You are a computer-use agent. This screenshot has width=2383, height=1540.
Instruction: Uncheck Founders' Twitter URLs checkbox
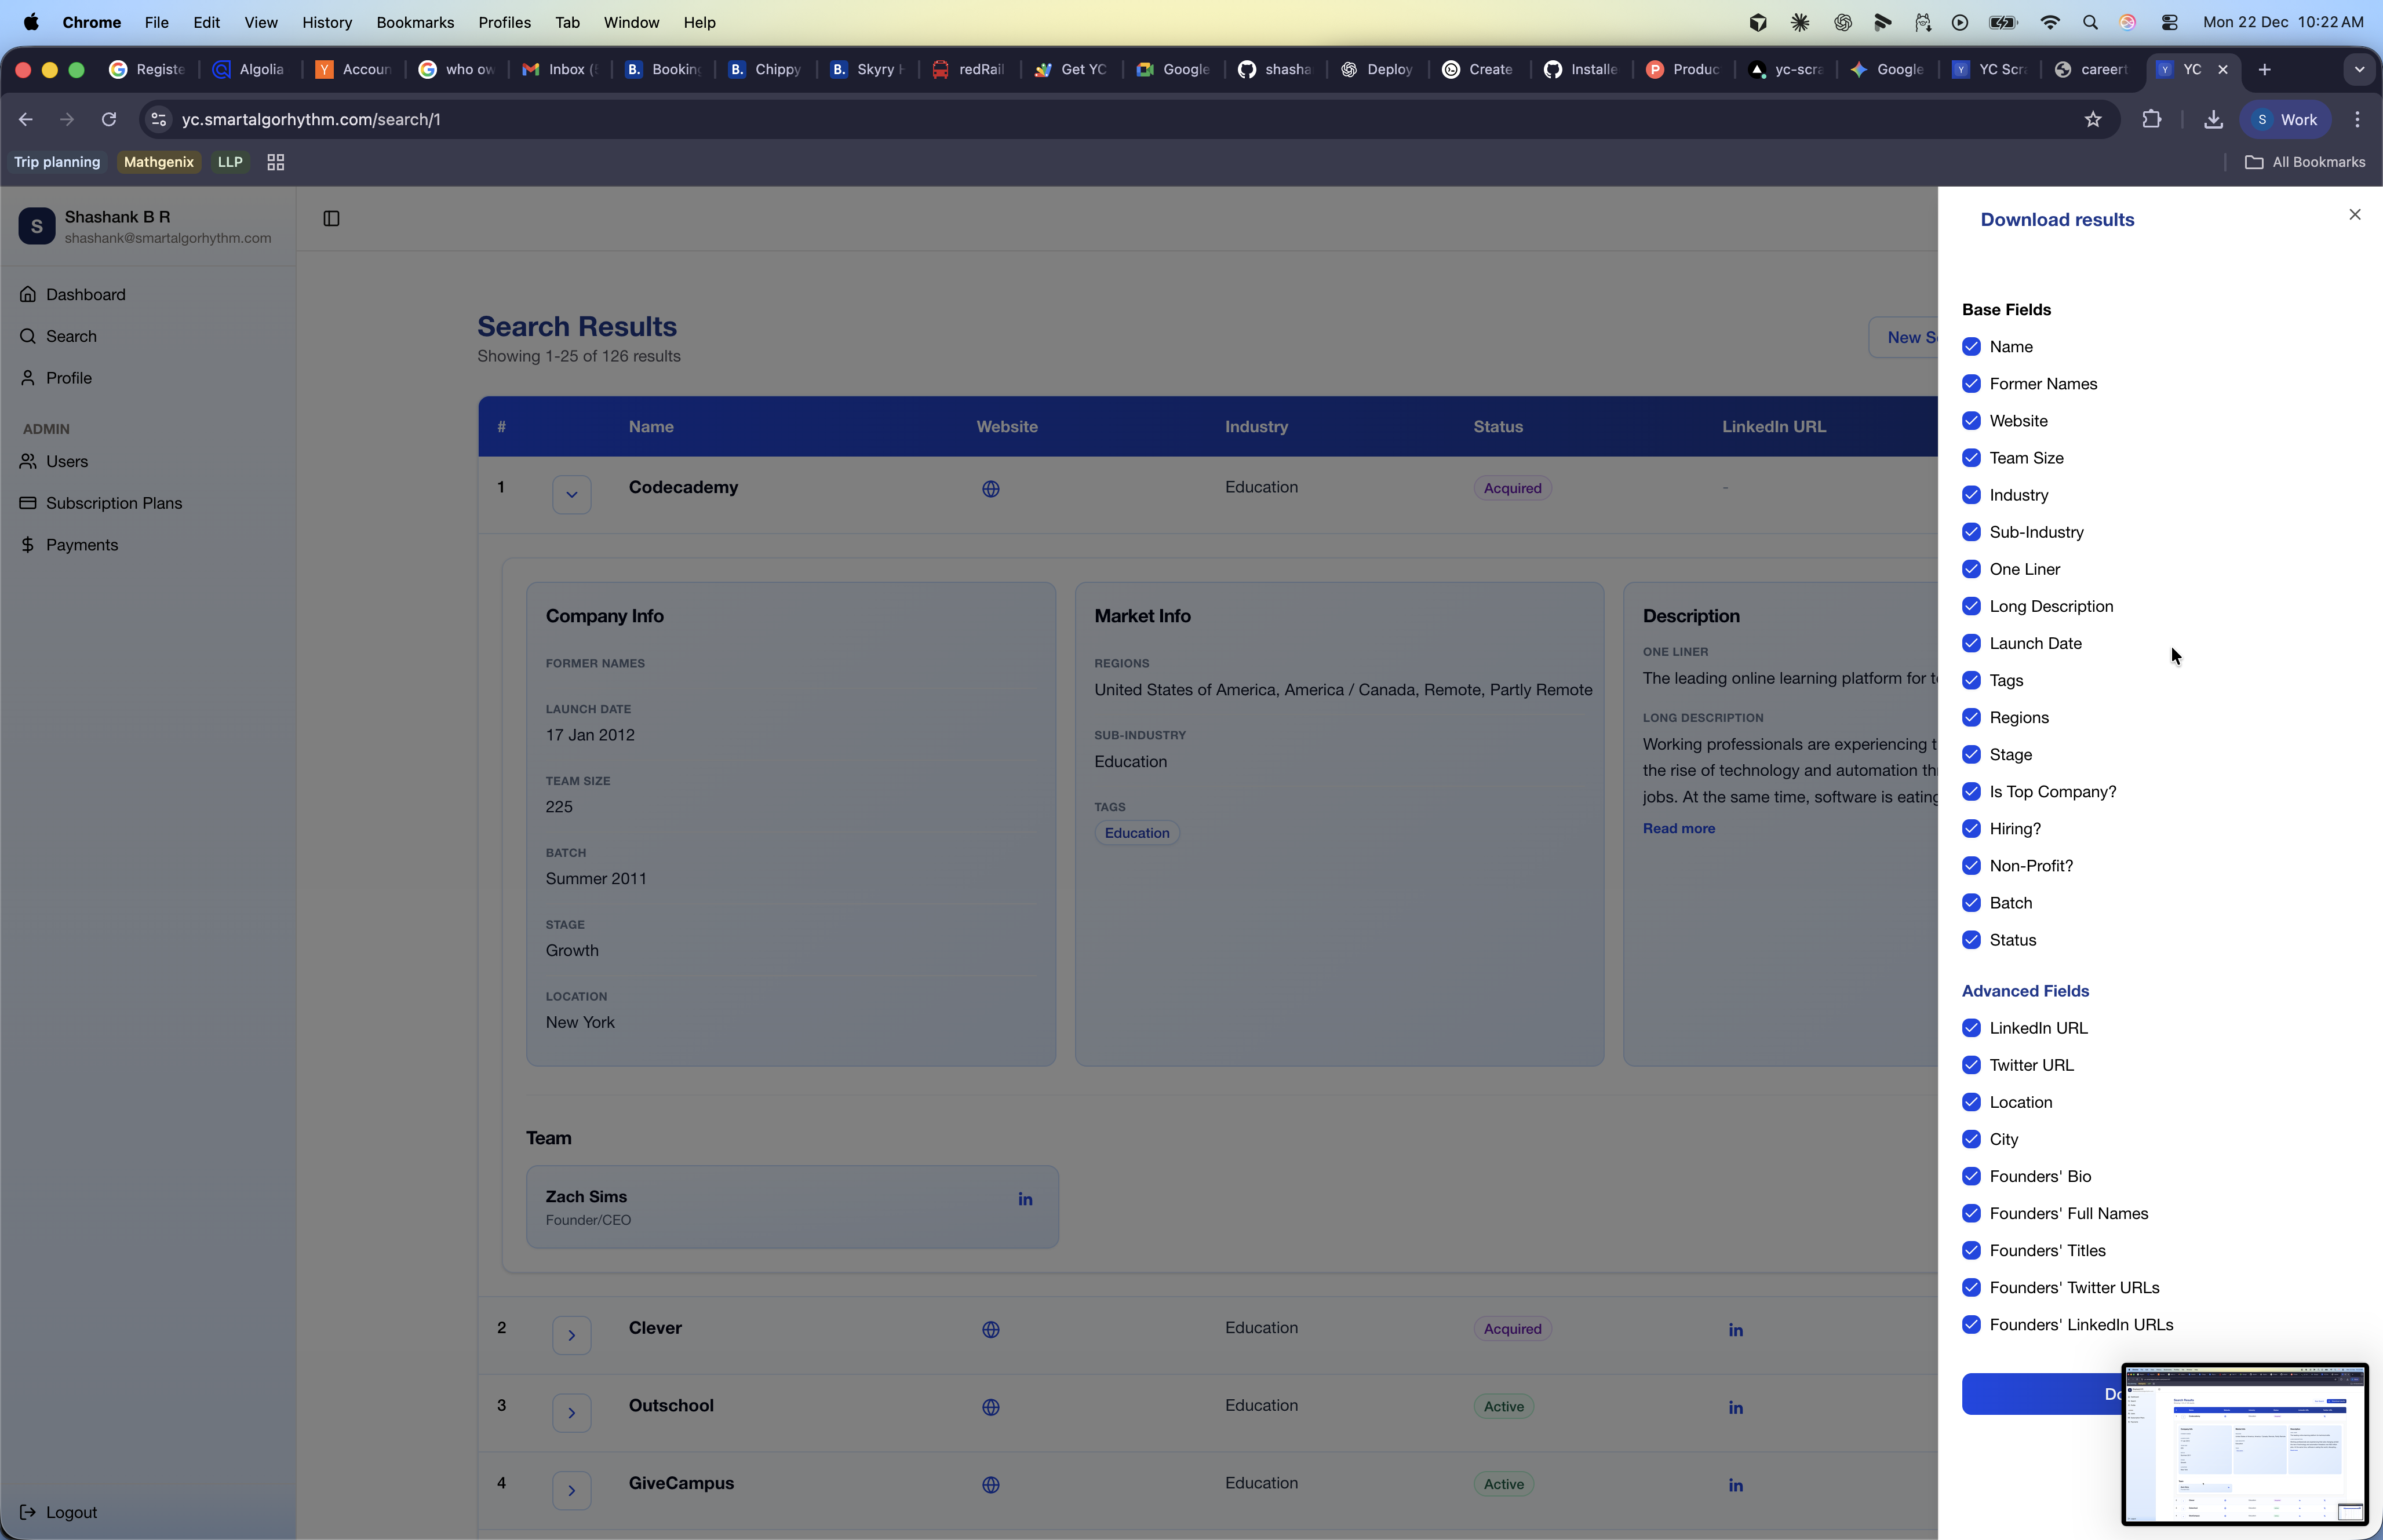tap(1971, 1288)
